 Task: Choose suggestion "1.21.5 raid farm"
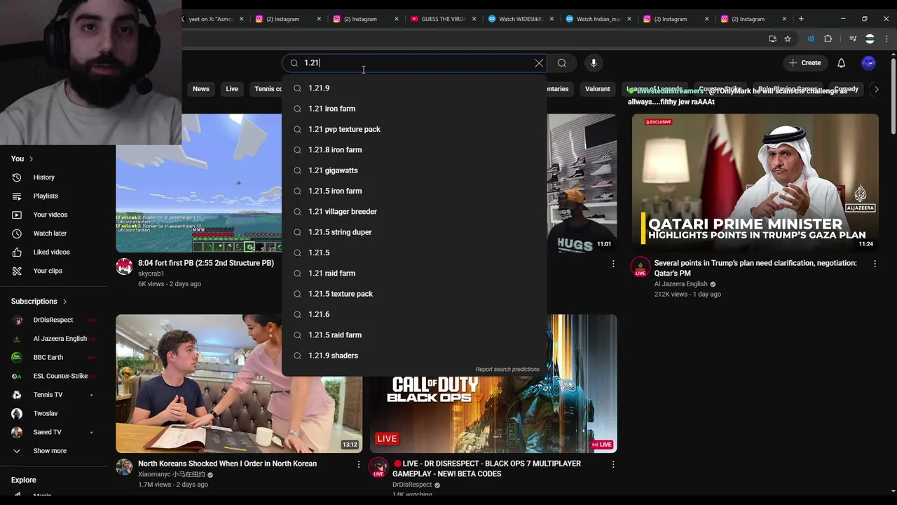pyautogui.click(x=414, y=335)
